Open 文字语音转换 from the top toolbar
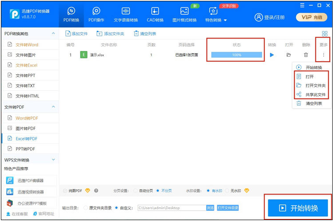 tap(126, 15)
